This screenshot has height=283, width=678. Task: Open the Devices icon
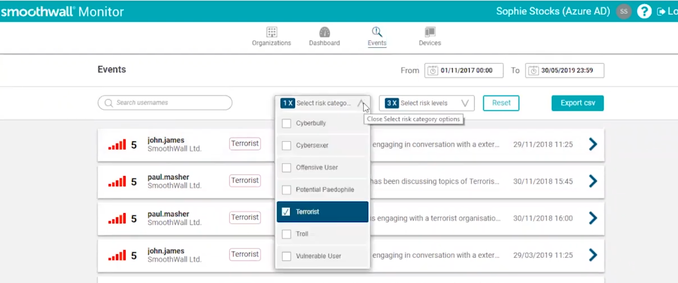coord(430,32)
